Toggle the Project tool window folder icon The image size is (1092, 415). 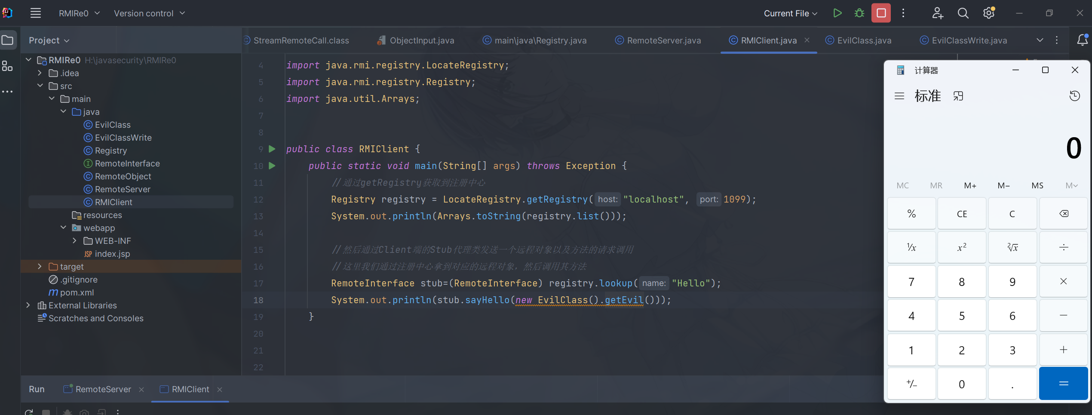click(x=8, y=40)
